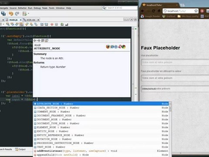Select addEventListener in the completion list
Viewport: 209px width, 157px height.
tap(101, 151)
